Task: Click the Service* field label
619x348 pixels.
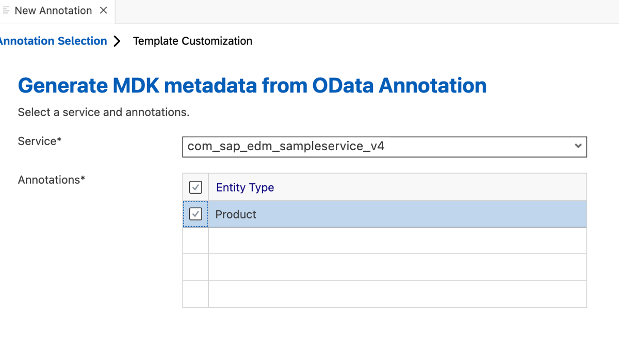Action: [40, 141]
